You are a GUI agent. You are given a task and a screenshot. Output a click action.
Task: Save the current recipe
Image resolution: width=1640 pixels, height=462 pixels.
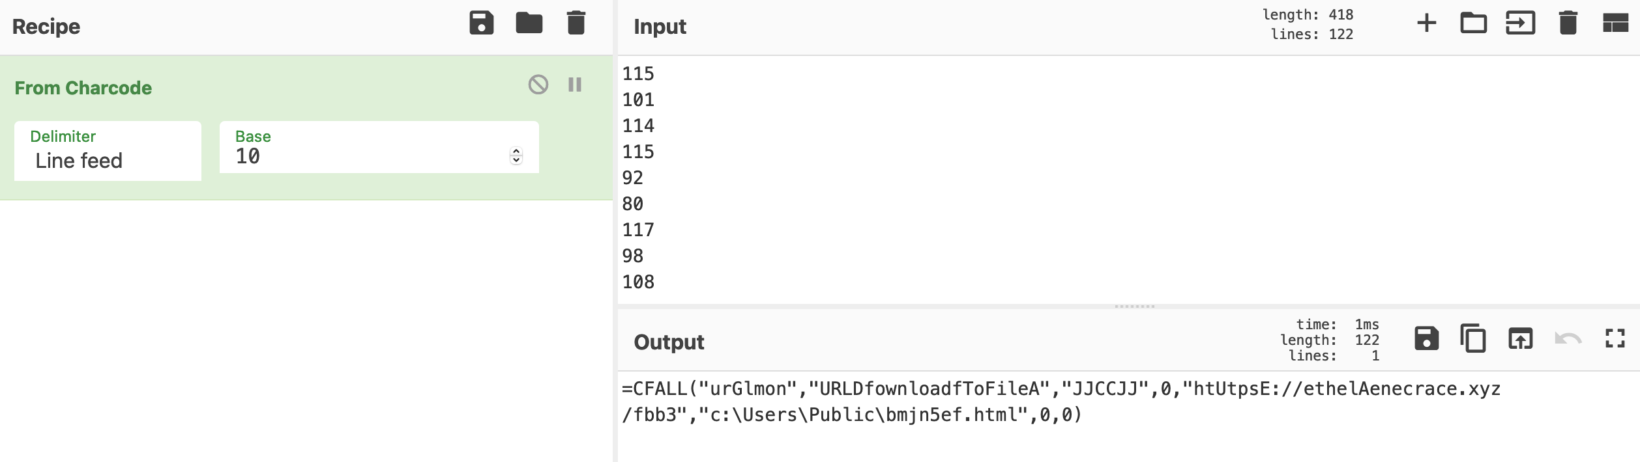tap(481, 23)
